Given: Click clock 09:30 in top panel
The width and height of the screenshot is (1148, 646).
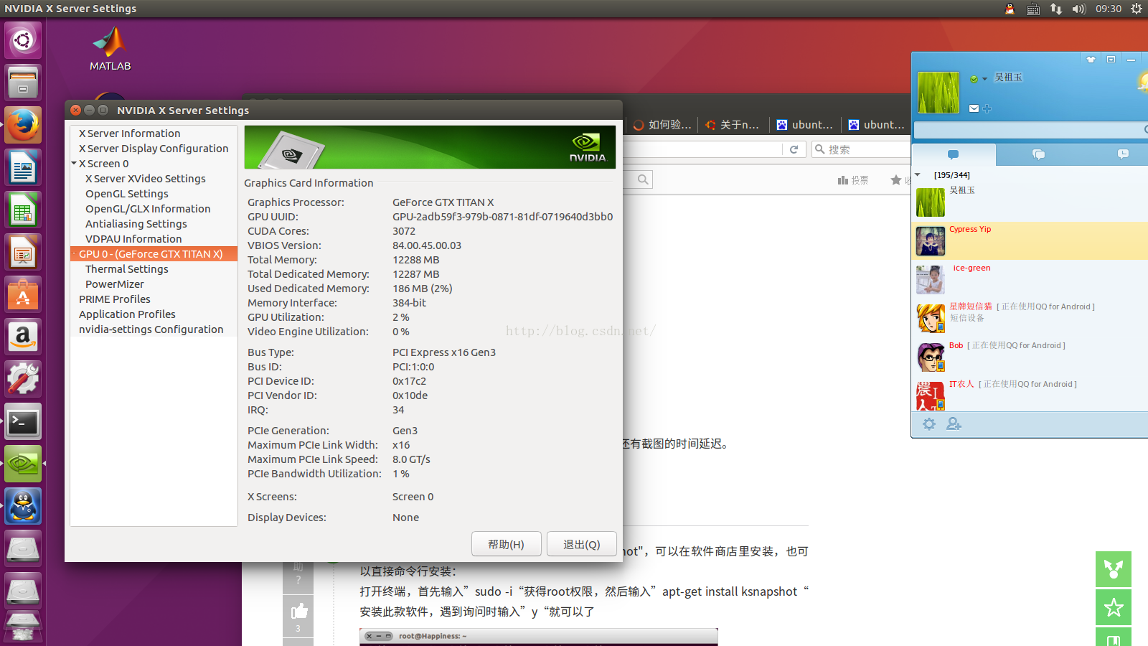Looking at the screenshot, I should (1109, 9).
